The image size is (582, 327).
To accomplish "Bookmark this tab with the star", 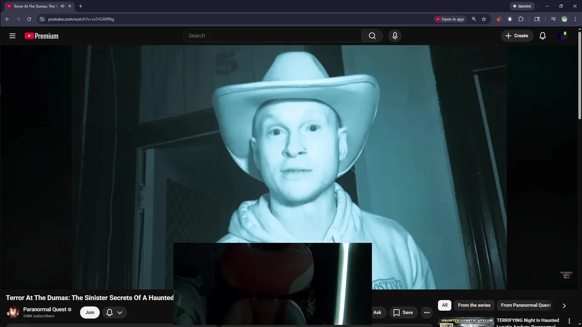I will (x=484, y=19).
